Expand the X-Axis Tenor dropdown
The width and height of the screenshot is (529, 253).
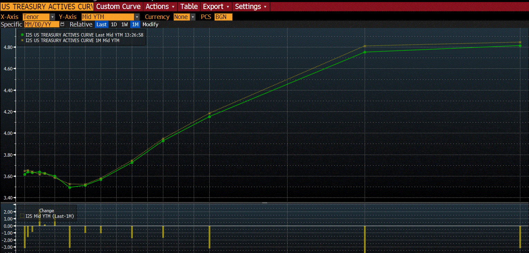tap(52, 17)
